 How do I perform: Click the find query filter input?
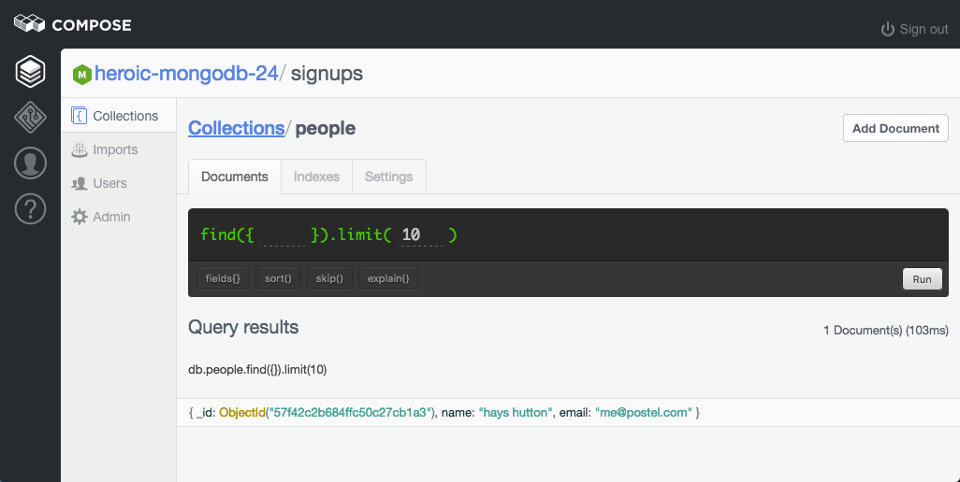283,235
